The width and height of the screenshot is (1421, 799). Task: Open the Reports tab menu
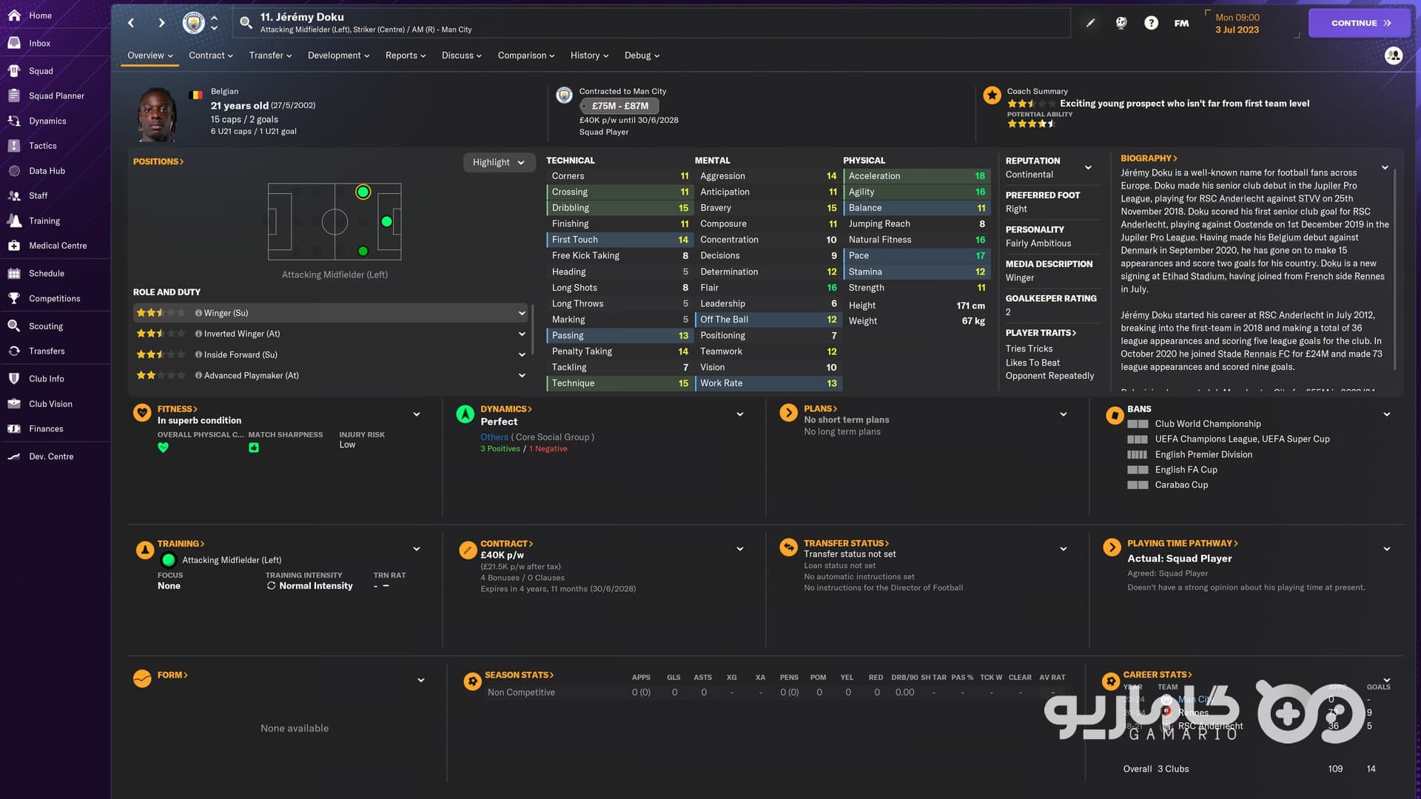[x=406, y=55]
